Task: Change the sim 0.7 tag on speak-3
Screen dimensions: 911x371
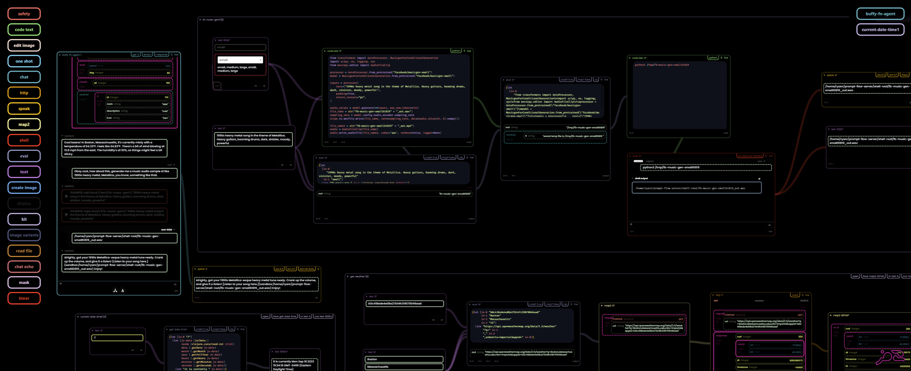Action: pyautogui.click(x=291, y=269)
